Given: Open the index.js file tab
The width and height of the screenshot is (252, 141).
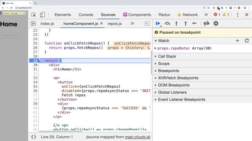Looking at the screenshot, I should [47, 23].
